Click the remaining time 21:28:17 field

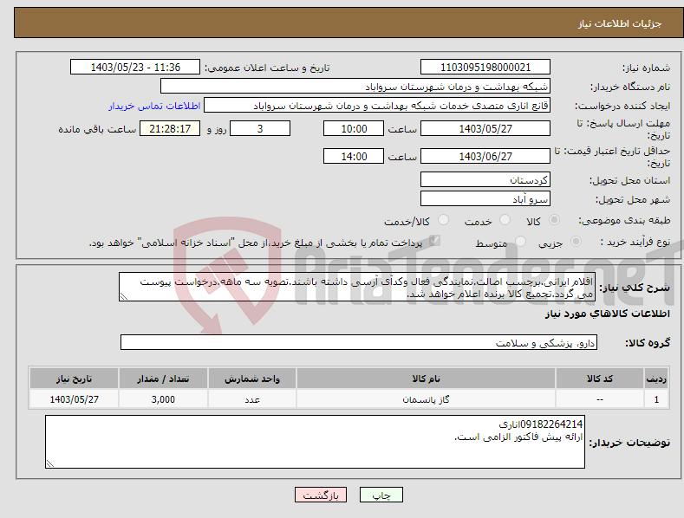click(x=170, y=128)
